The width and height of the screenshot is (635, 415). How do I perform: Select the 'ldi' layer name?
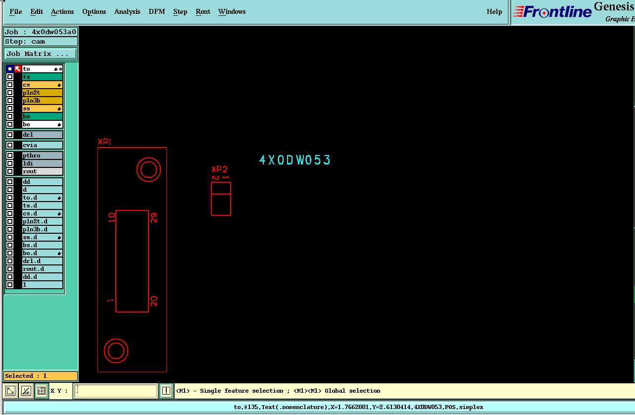pyautogui.click(x=43, y=163)
